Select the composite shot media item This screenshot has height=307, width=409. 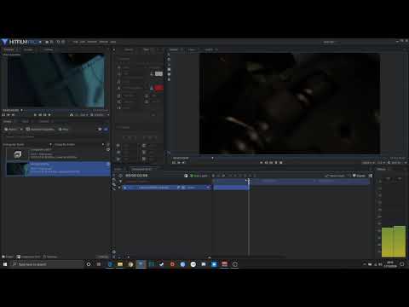pyautogui.click(x=58, y=154)
